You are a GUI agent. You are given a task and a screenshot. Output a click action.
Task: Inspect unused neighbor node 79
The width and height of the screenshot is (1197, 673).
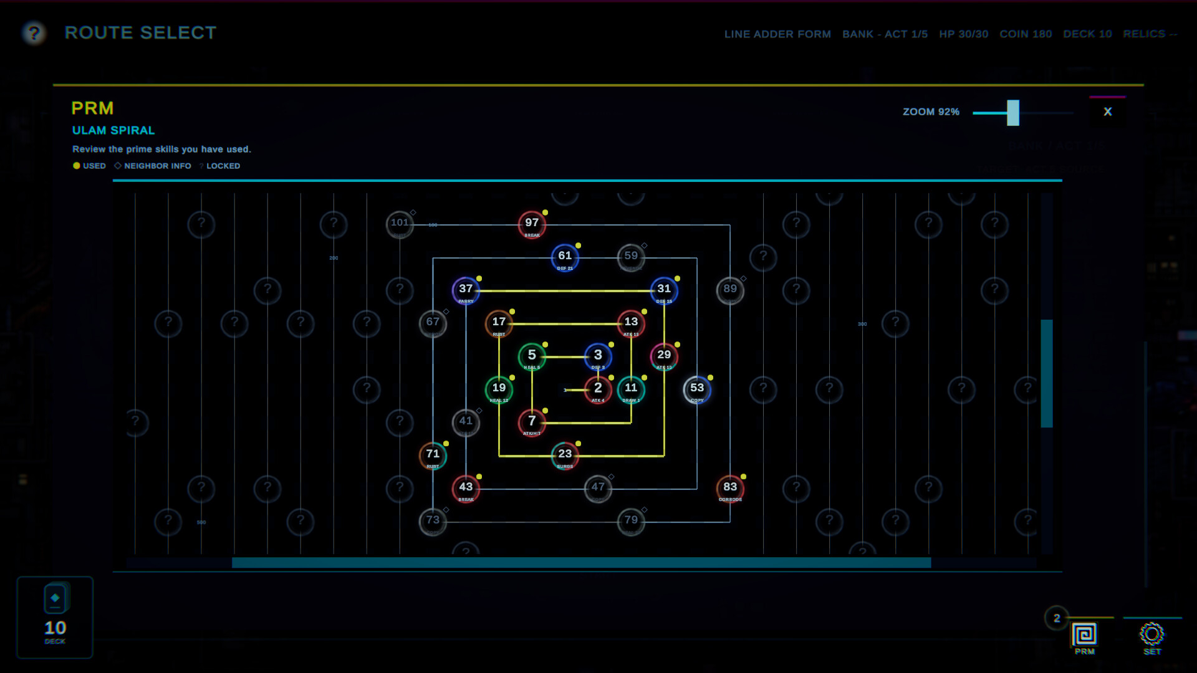[x=631, y=522]
